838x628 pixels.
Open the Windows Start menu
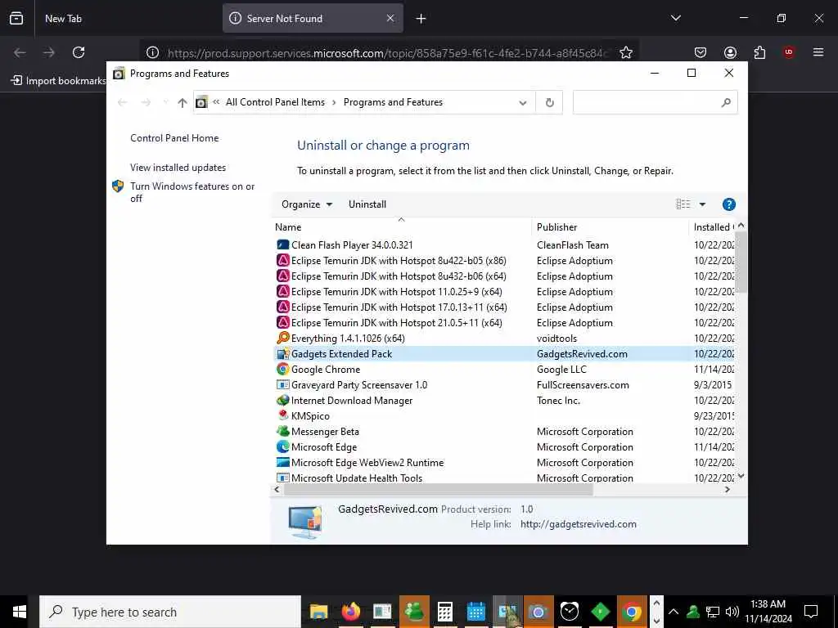[20, 612]
